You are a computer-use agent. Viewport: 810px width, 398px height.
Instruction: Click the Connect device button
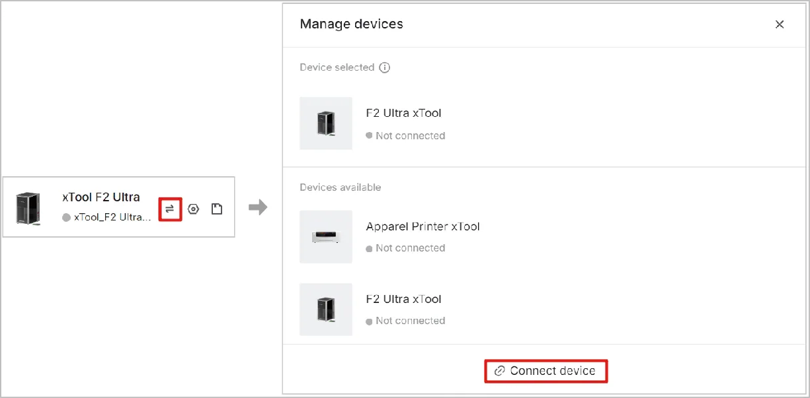(546, 371)
